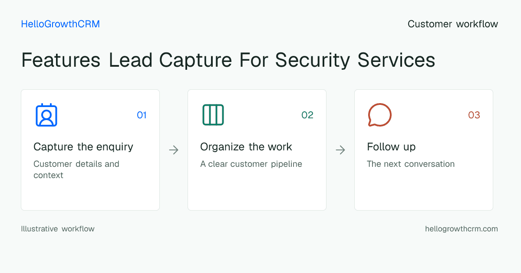Click the contact card icon in Capture card
The height and width of the screenshot is (273, 521).
46,115
